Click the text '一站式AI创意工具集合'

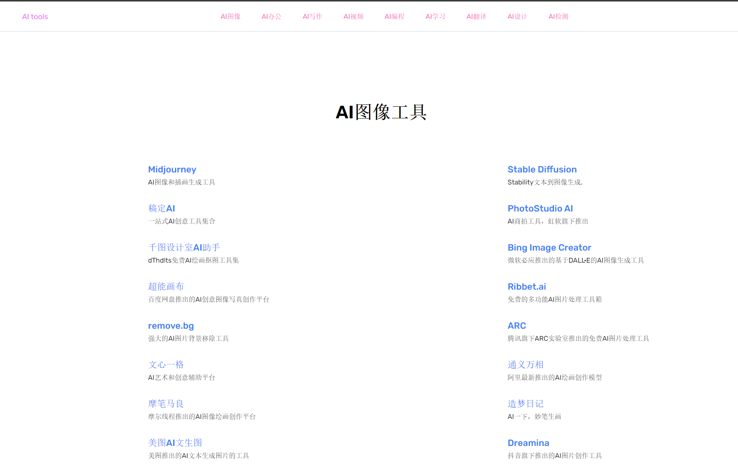point(182,221)
